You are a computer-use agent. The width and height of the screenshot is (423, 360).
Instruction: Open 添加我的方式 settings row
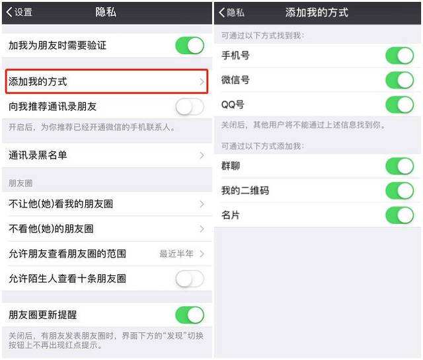click(107, 81)
